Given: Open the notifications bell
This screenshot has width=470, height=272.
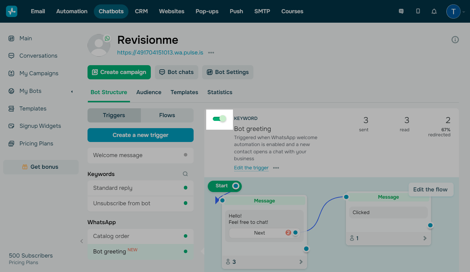Looking at the screenshot, I should click(x=434, y=11).
